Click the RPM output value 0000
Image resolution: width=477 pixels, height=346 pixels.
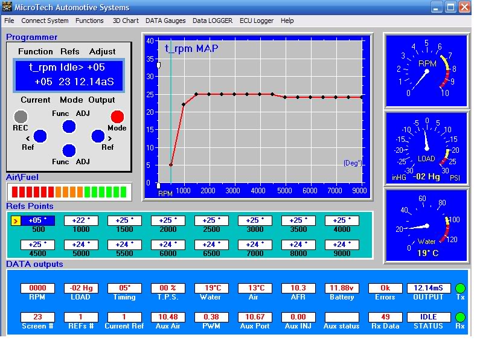(37, 288)
